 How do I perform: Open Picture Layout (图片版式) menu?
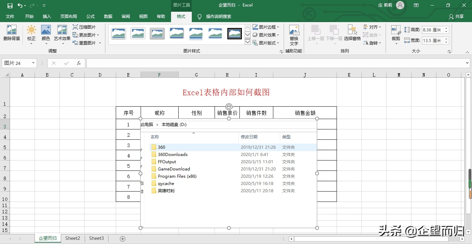(266, 43)
